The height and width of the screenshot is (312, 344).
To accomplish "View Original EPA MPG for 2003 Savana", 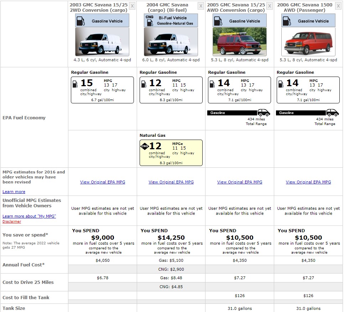I will pos(103,182).
